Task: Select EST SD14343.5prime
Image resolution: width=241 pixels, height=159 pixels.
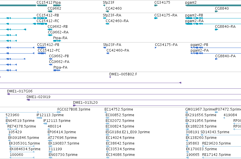Action: tap(215, 132)
